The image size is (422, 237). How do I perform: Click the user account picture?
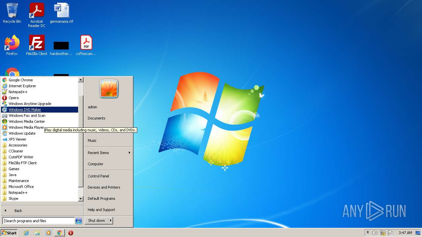[109, 89]
